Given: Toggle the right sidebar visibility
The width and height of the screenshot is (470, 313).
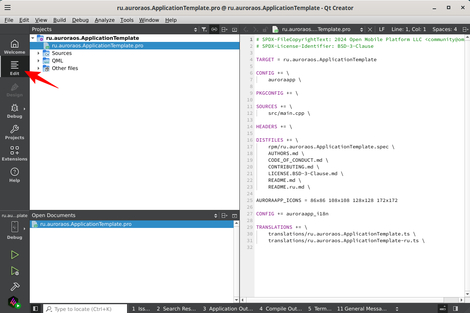Looking at the screenshot, I should [456, 308].
